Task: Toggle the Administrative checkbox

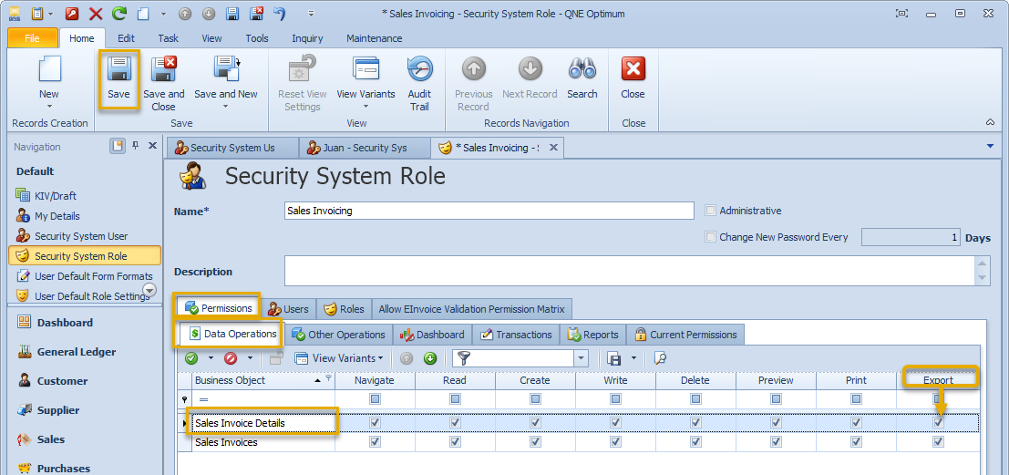Action: point(710,211)
